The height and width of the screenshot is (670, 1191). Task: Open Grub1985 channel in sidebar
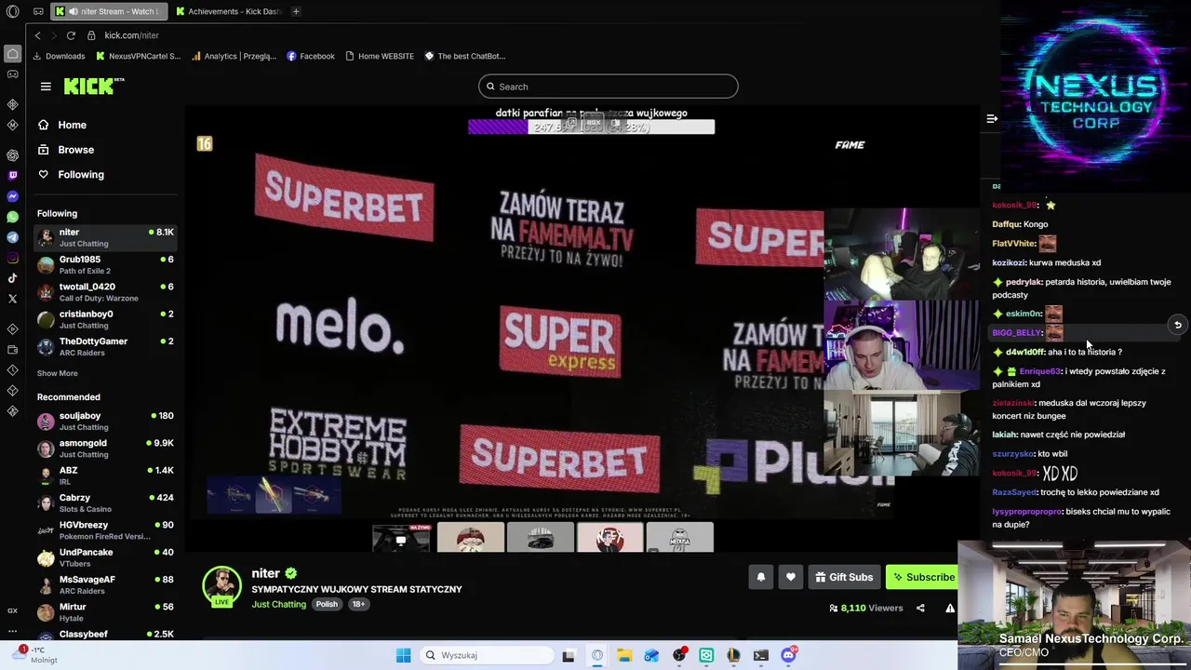tap(105, 265)
